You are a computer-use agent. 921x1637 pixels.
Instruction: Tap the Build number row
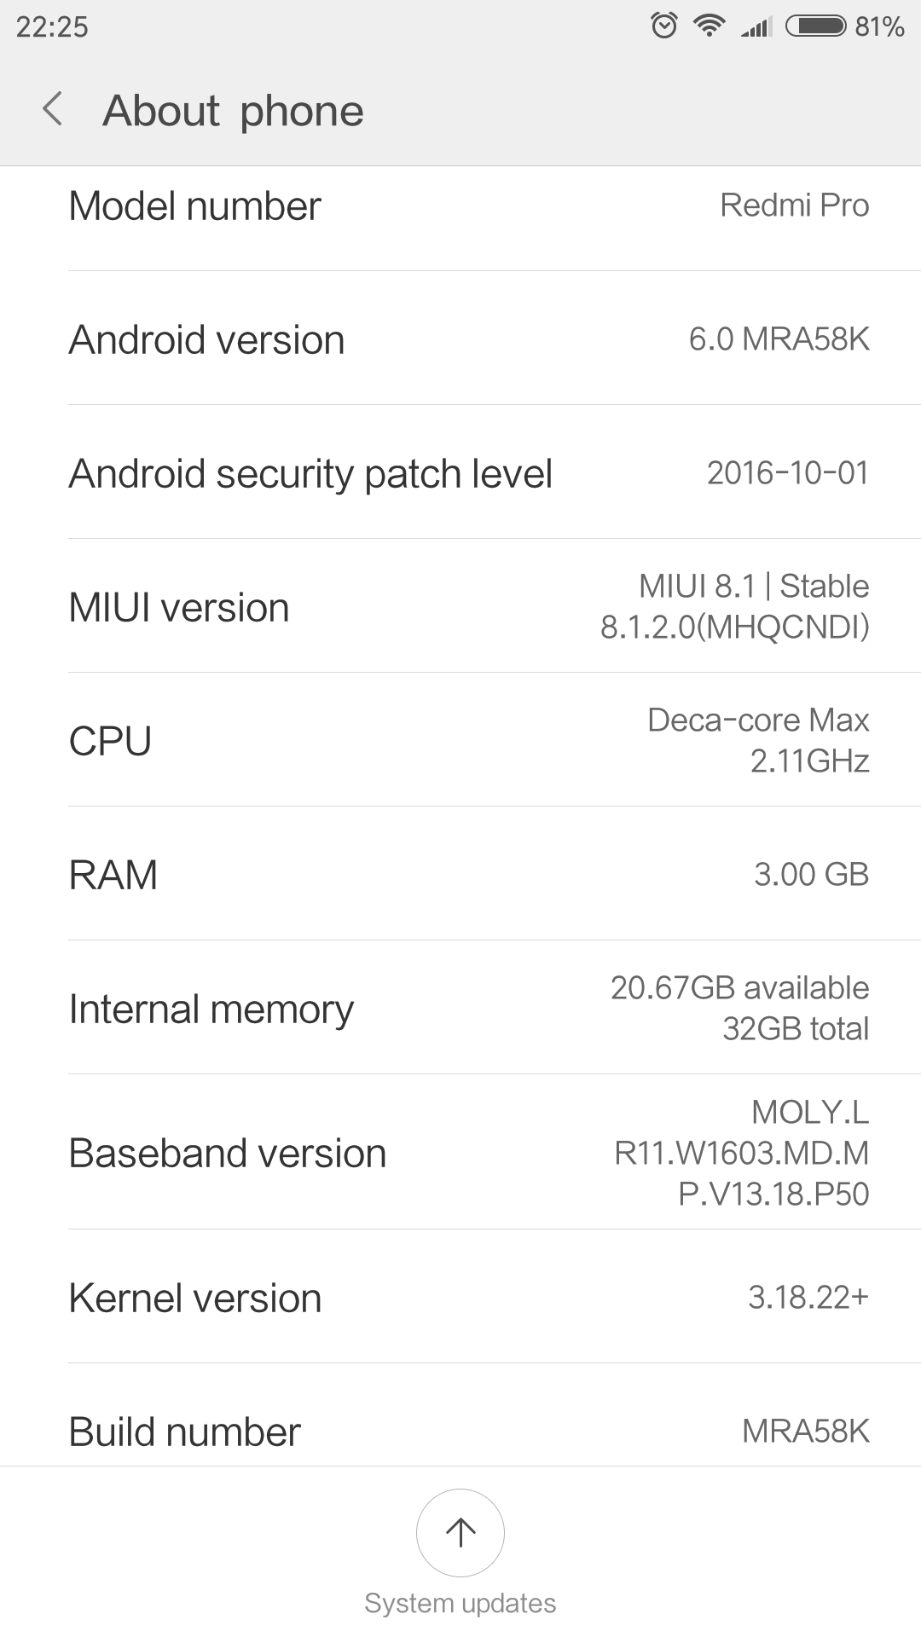(x=460, y=1431)
